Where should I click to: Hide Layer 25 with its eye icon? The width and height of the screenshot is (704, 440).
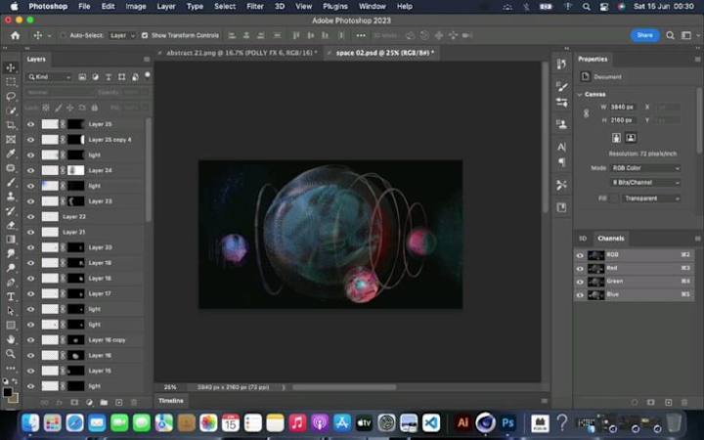[30, 124]
